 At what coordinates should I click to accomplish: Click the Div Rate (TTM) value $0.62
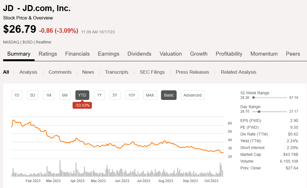(x=293, y=134)
